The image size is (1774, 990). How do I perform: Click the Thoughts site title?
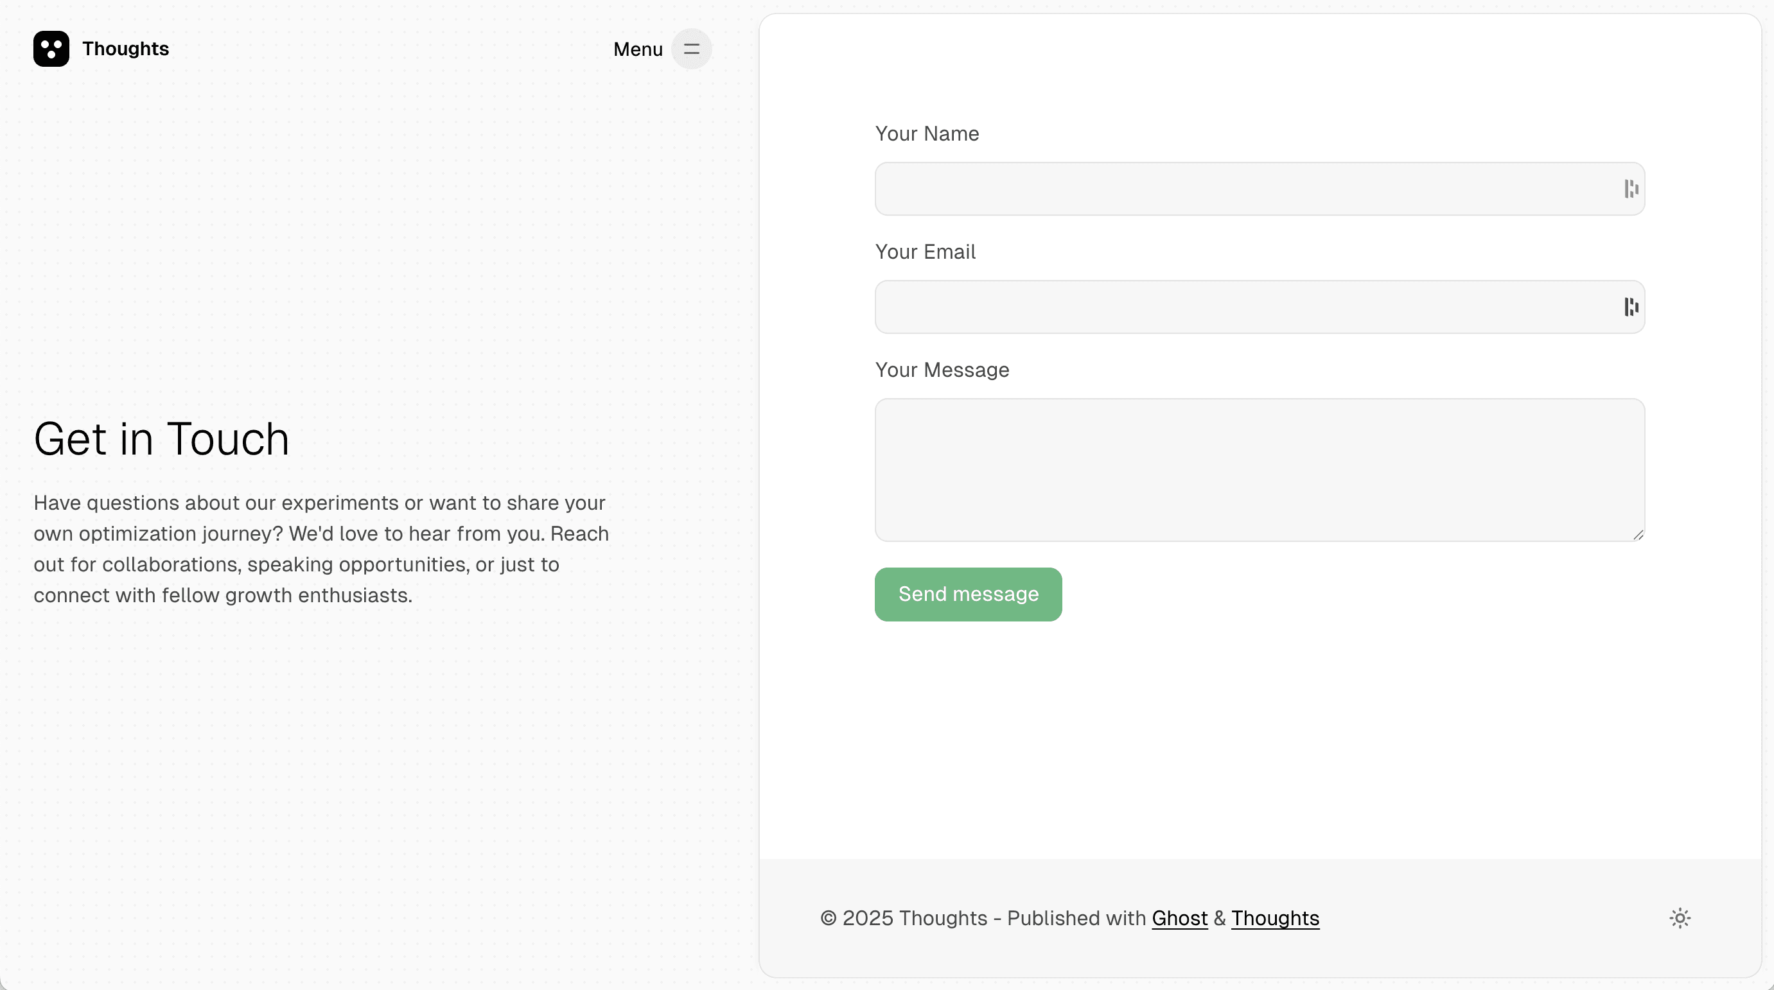[x=126, y=49]
